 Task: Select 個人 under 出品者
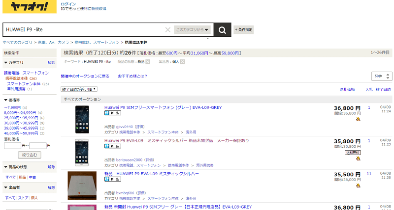click(34, 198)
